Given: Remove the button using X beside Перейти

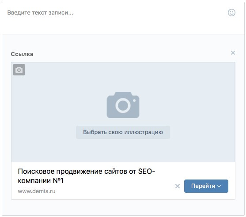Looking at the screenshot, I should (x=178, y=186).
